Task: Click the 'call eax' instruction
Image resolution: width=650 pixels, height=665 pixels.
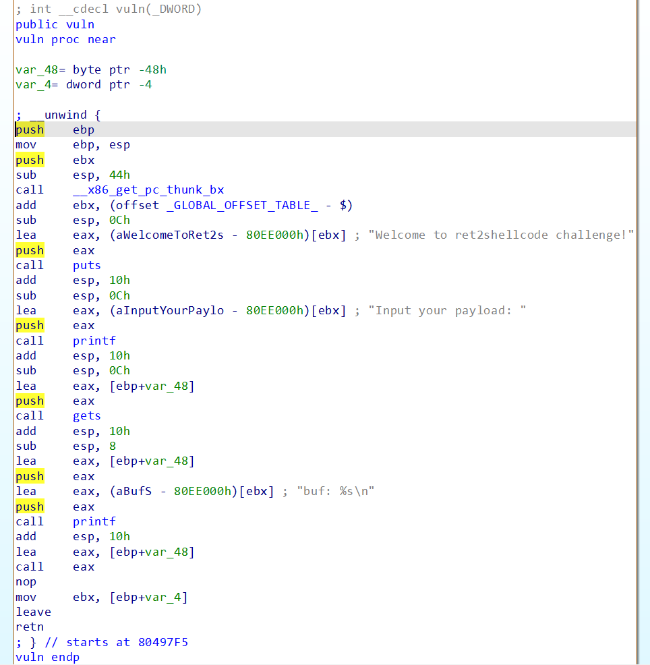Action: point(55,567)
